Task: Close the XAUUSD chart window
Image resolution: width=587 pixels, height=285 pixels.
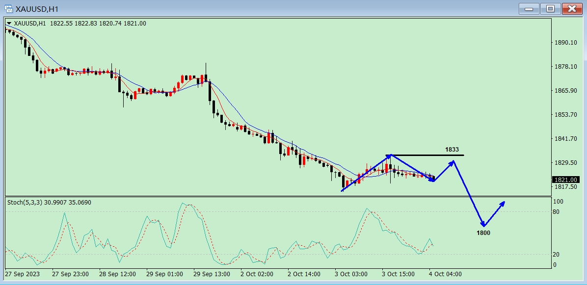Action: tap(572, 9)
